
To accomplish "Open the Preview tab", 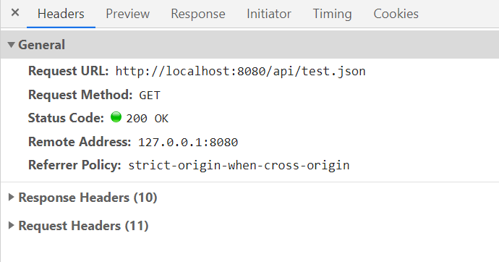I will click(x=127, y=14).
